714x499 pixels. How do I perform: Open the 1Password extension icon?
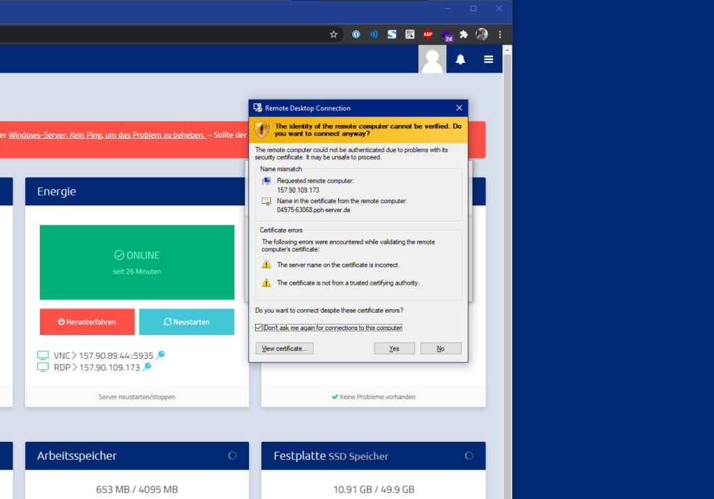point(356,35)
